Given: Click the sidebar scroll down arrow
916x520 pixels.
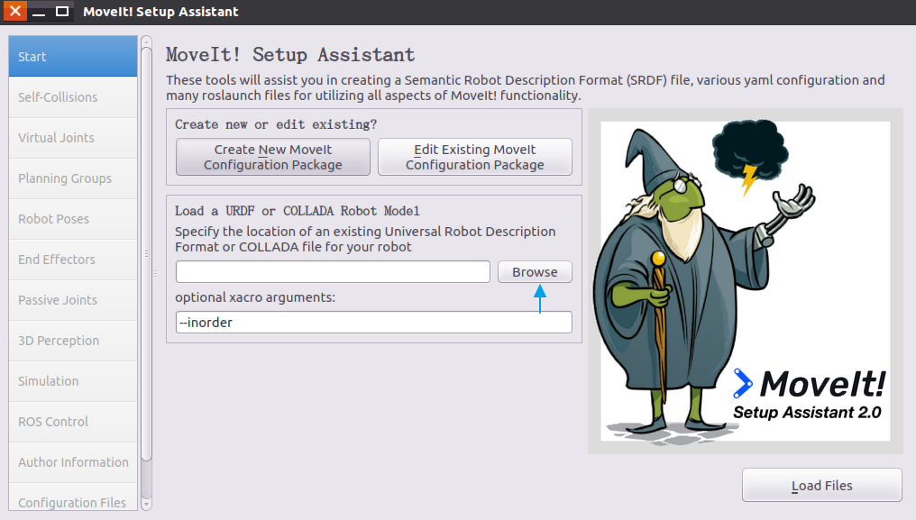Looking at the screenshot, I should (147, 504).
